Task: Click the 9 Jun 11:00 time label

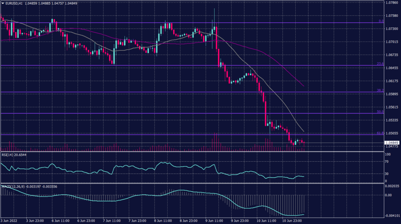Action: (x=214, y=220)
